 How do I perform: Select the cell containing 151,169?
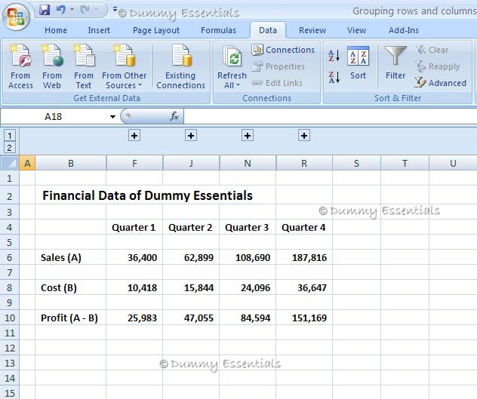304,318
